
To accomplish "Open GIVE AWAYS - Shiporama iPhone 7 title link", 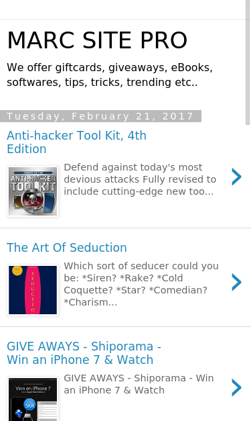I will 84,353.
